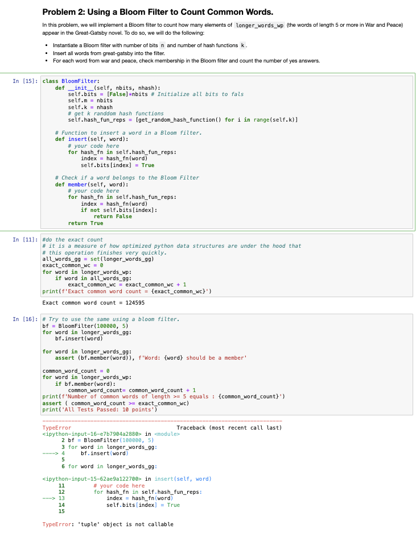Click the bullet 'Insert all words from great-gatsby into the filter'
Viewport: 420px width, 533px height.
tap(109, 53)
